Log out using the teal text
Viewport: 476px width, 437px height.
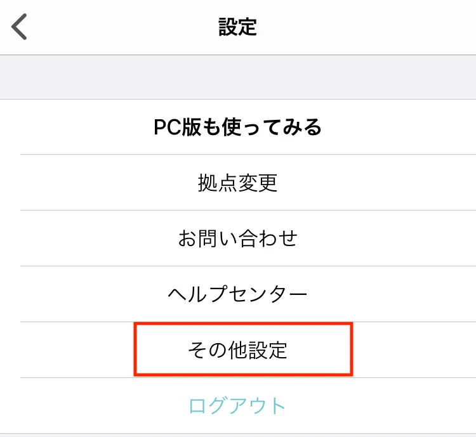[238, 405]
